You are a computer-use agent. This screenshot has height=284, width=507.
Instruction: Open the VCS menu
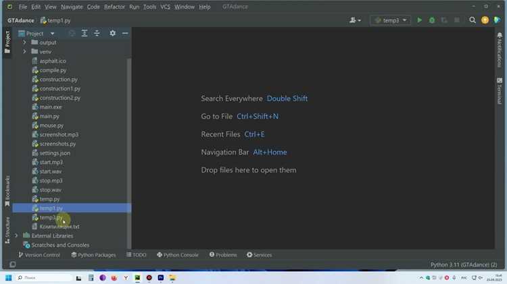click(x=165, y=7)
